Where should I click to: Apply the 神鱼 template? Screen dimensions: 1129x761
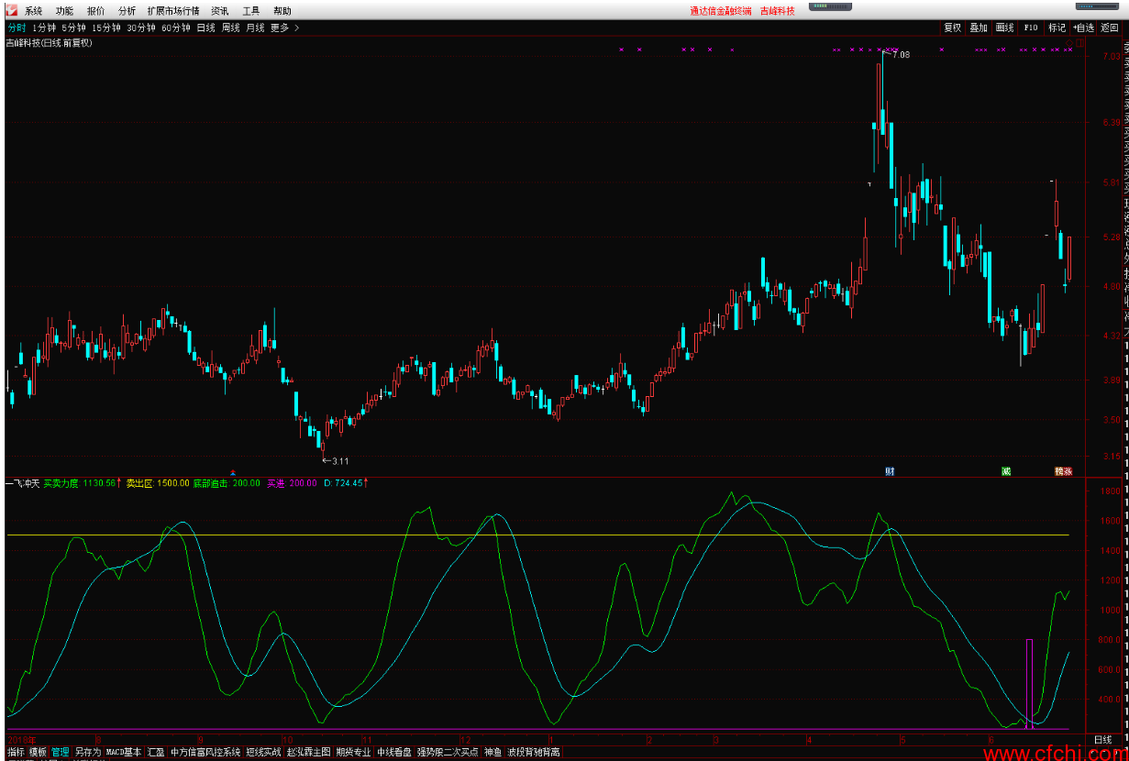(x=493, y=752)
